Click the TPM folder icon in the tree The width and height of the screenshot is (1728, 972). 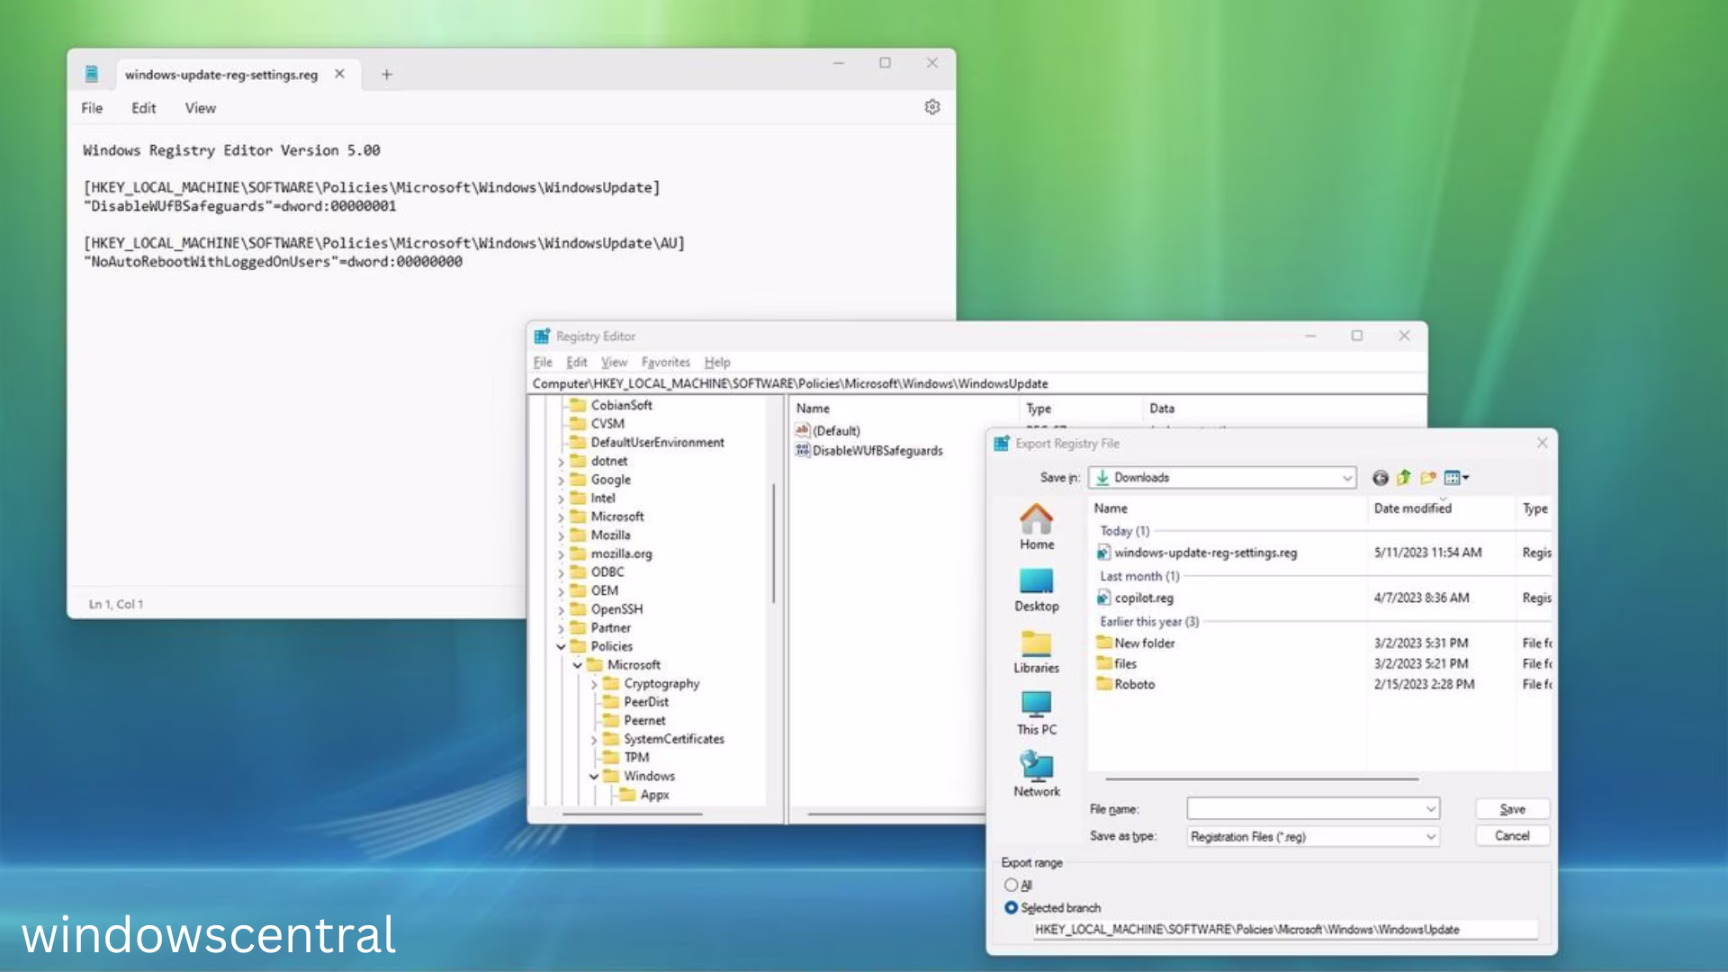pyautogui.click(x=611, y=757)
